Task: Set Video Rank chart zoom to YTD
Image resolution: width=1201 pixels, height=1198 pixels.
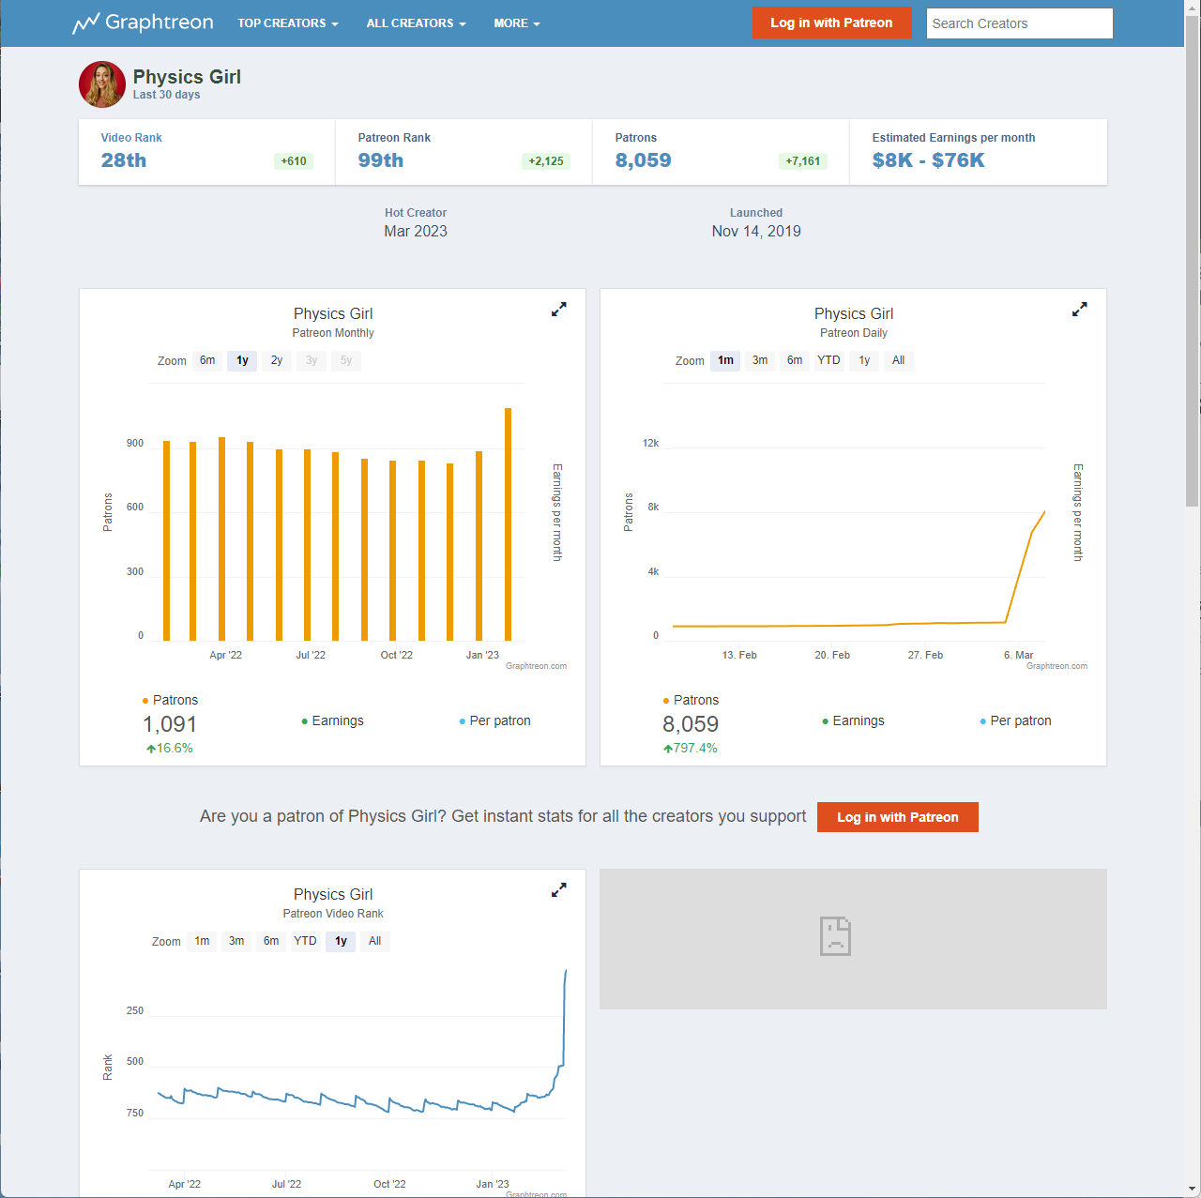Action: pos(305,941)
